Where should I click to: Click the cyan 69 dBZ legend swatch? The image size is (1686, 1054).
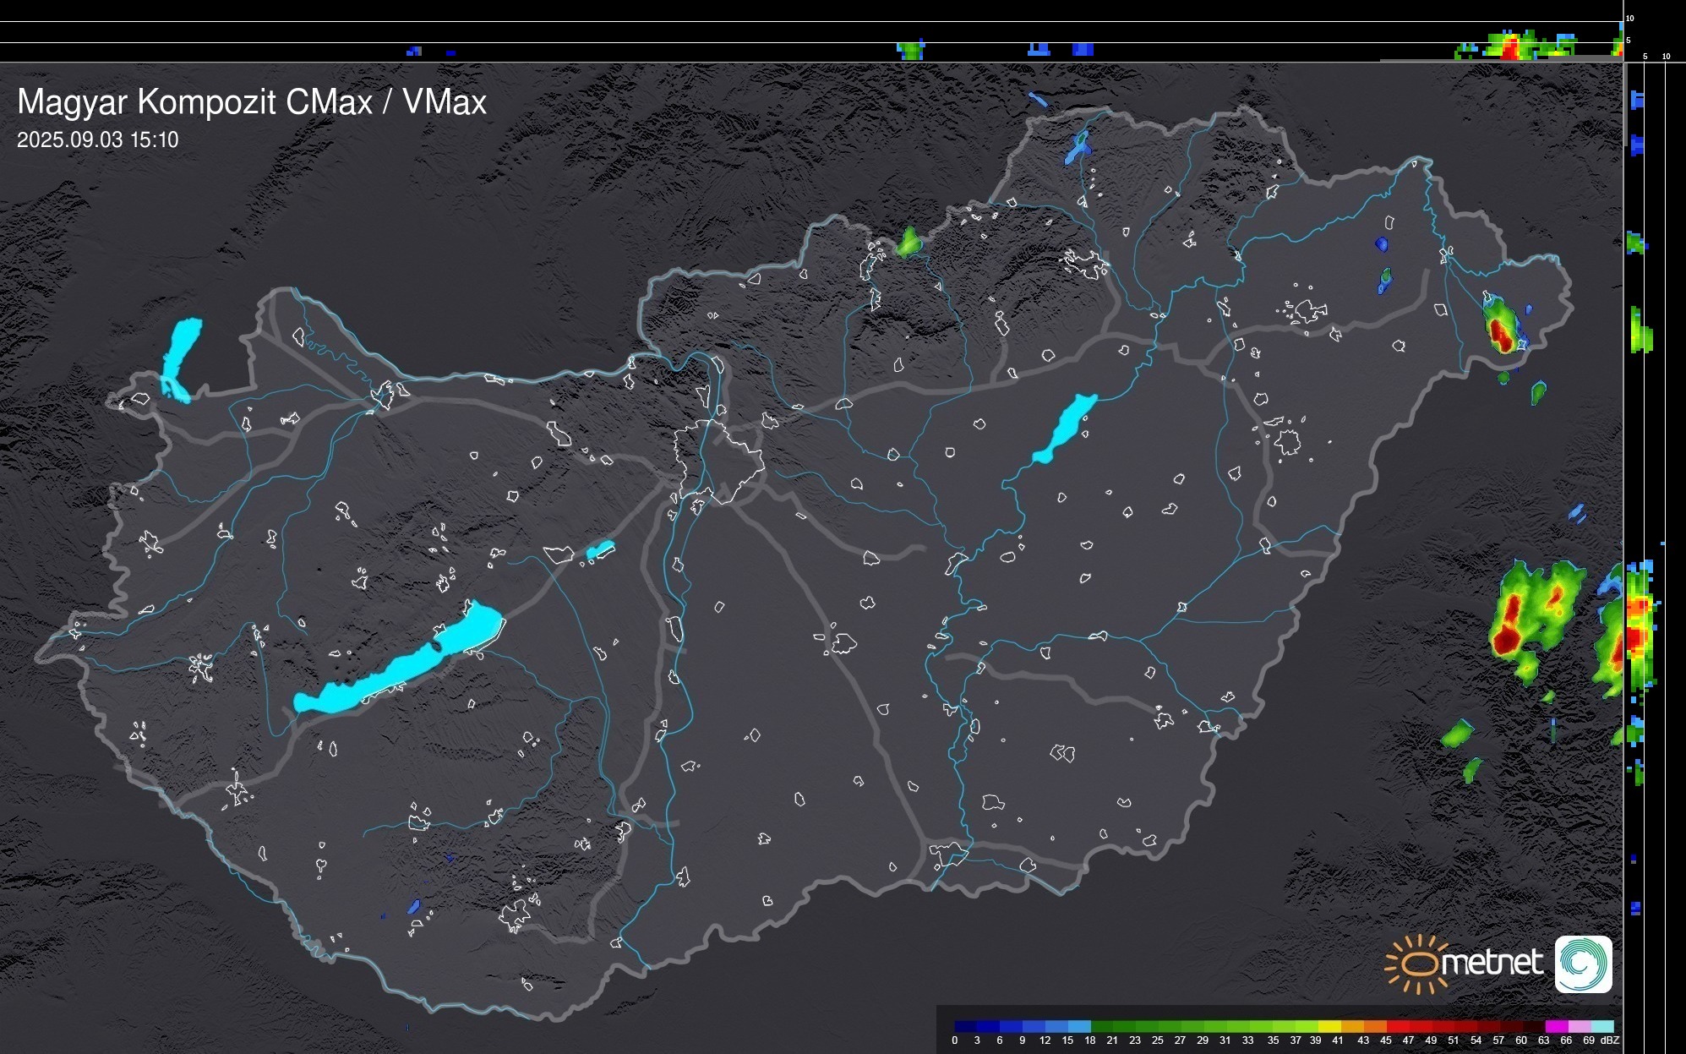pyautogui.click(x=1601, y=1026)
